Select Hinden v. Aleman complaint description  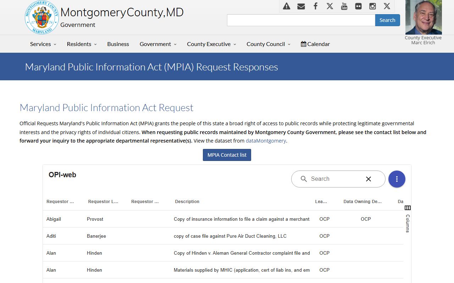(242, 253)
